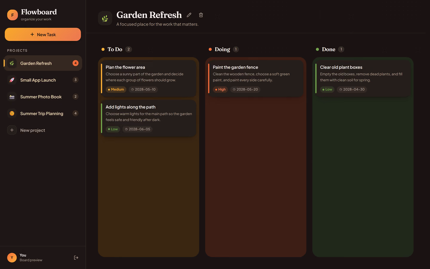The width and height of the screenshot is (430, 269).
Task: Click the camera icon for Summer Photo Book
Action: coord(12,97)
